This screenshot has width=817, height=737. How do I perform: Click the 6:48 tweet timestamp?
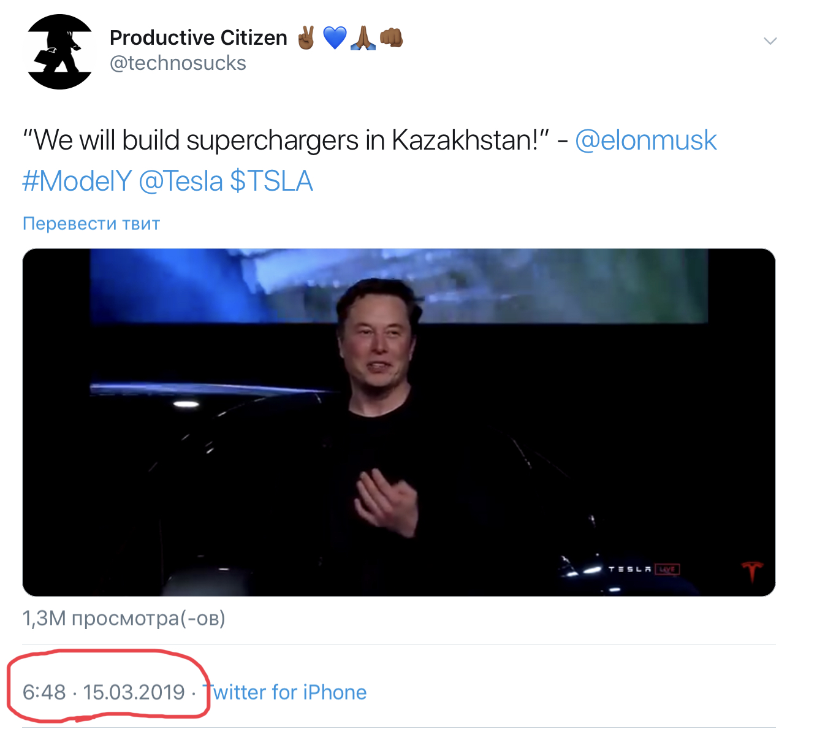[x=44, y=692]
